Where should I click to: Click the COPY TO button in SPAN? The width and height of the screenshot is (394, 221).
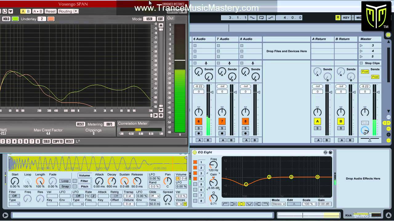point(58,142)
